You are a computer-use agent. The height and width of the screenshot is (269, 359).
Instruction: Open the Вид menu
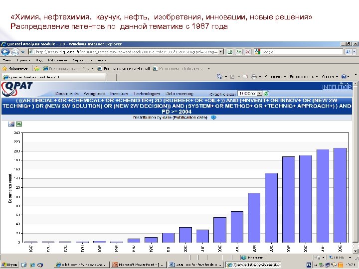[x=39, y=60]
